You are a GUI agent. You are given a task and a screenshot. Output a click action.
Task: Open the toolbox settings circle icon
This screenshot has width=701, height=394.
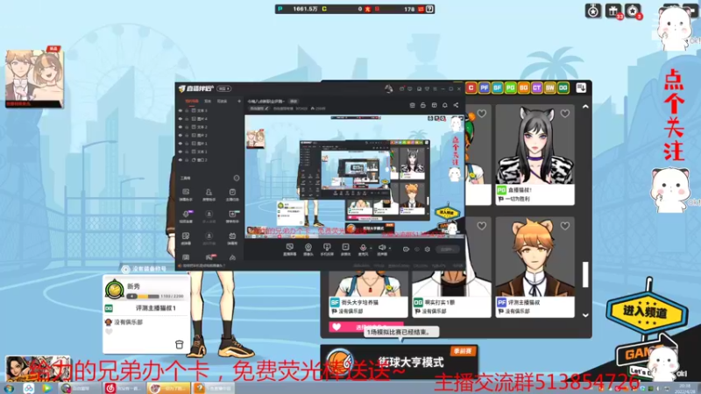(x=237, y=178)
